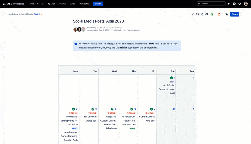Viewport: 251px width, 144px height.
Task: Click T-REX AD label under April 3
Action: 73,113
